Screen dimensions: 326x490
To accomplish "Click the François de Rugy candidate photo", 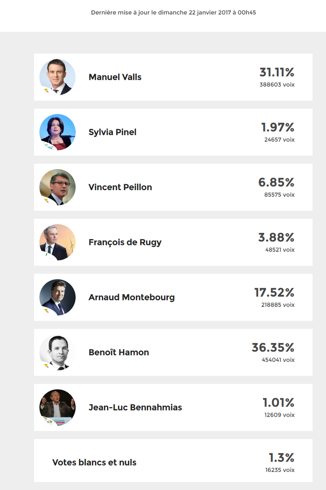I will (57, 242).
